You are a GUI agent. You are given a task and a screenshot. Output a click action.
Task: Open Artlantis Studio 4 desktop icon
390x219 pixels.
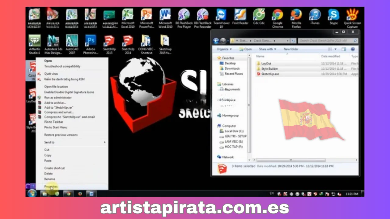pos(34,44)
